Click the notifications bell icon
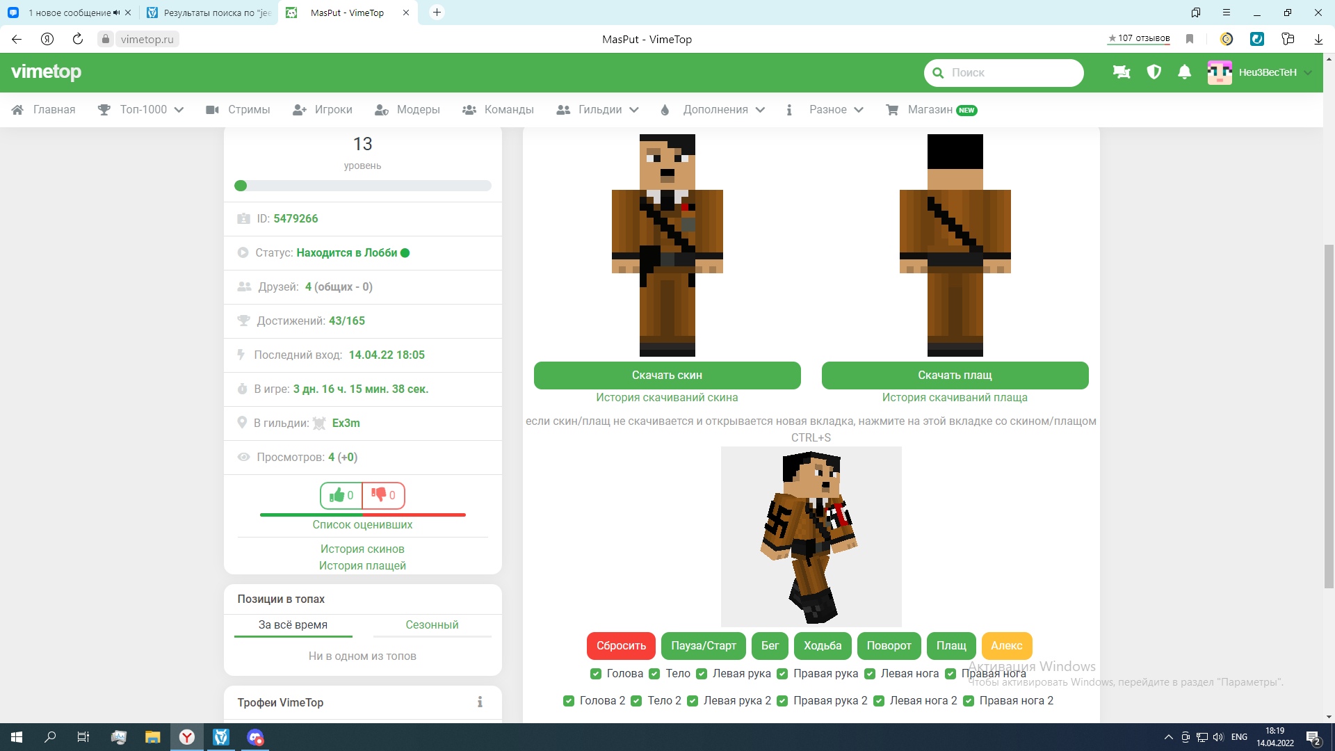Viewport: 1335px width, 751px height. point(1184,72)
